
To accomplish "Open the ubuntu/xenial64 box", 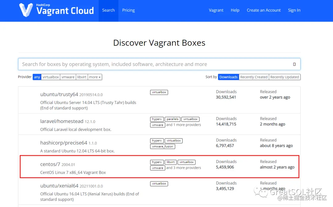I will tap(59, 186).
